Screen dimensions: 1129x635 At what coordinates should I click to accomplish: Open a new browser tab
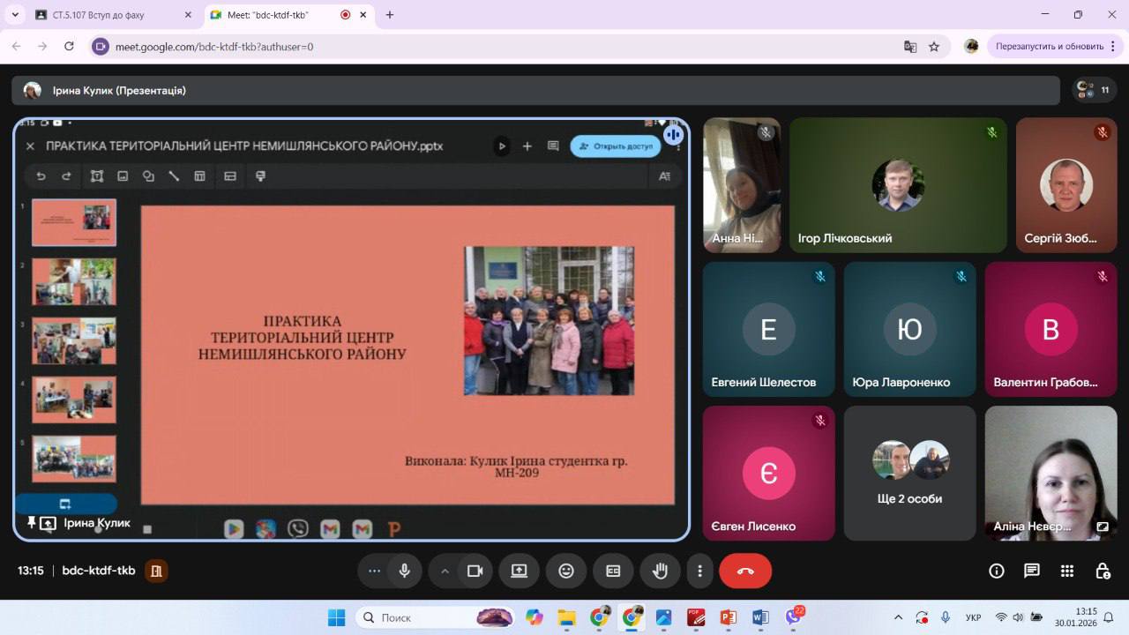click(x=390, y=15)
